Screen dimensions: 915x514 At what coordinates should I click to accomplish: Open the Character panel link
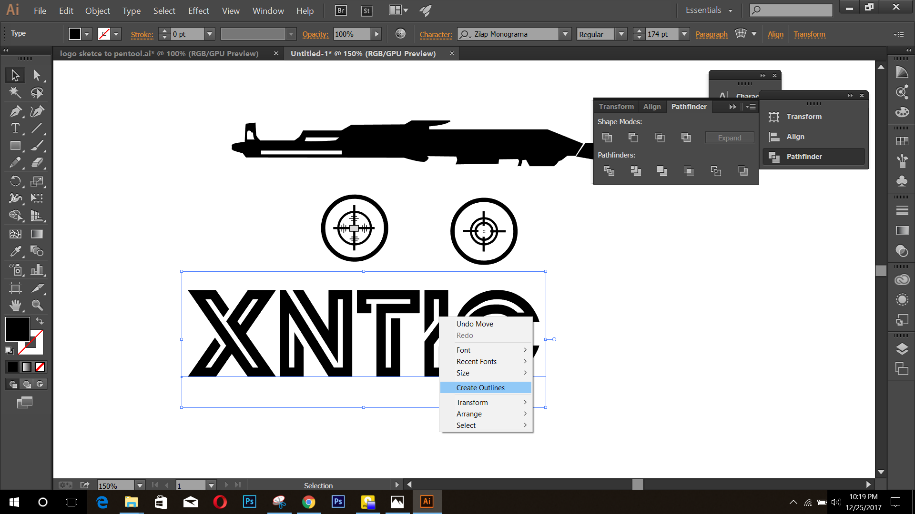point(436,34)
